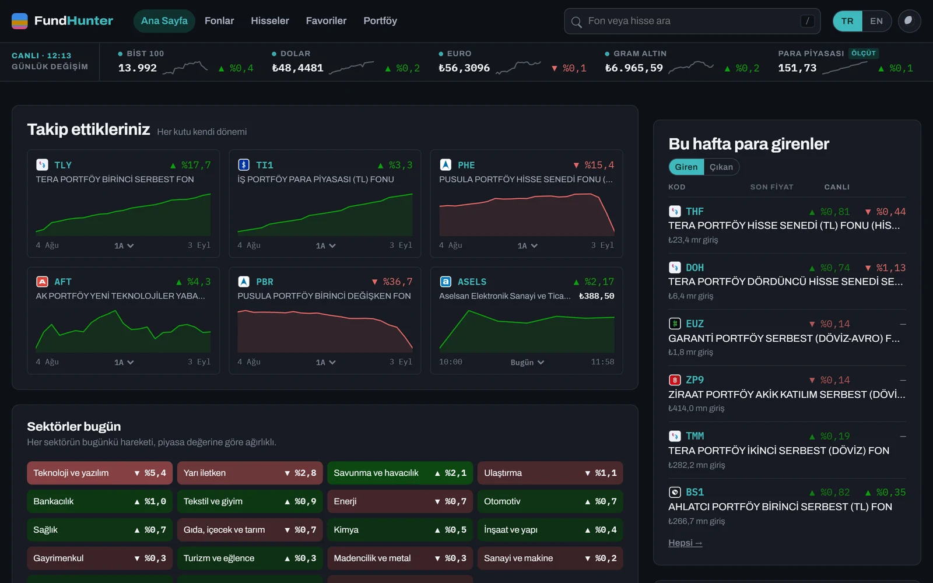
Task: Open the Kimya sector tile
Action: (x=400, y=530)
